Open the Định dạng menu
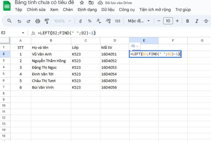The width and height of the screenshot is (211, 141). point(87,10)
